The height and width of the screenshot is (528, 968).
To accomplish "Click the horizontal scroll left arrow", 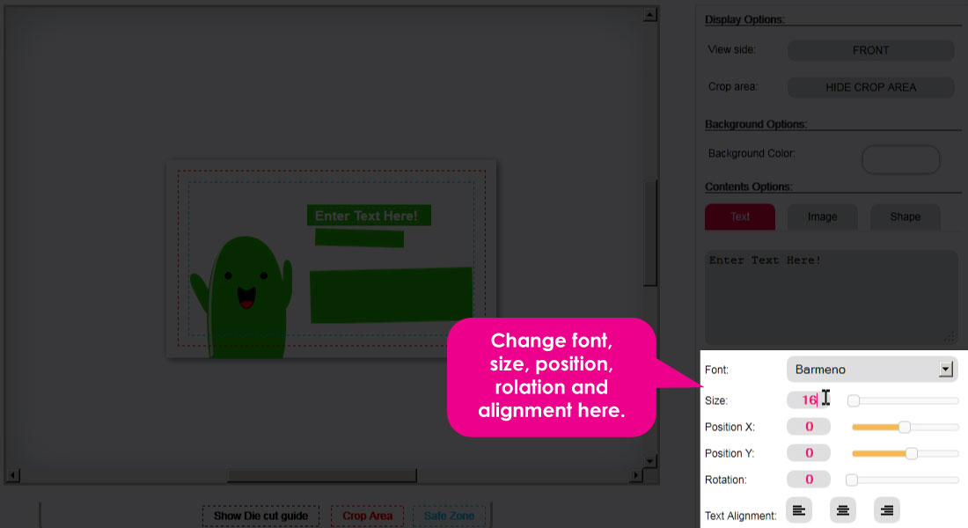I will click(x=13, y=475).
